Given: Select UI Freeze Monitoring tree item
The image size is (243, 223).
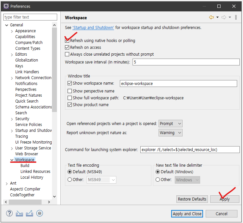Looking at the screenshot, I should pyautogui.click(x=33, y=142).
